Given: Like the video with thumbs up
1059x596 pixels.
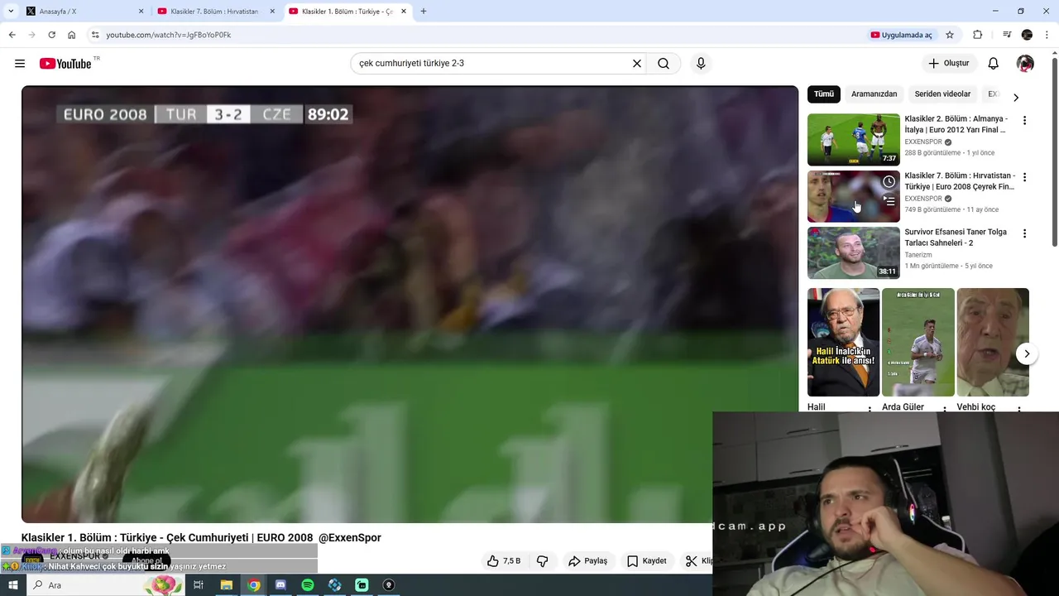Looking at the screenshot, I should point(504,561).
